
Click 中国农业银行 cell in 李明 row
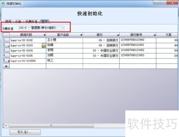[101, 51]
